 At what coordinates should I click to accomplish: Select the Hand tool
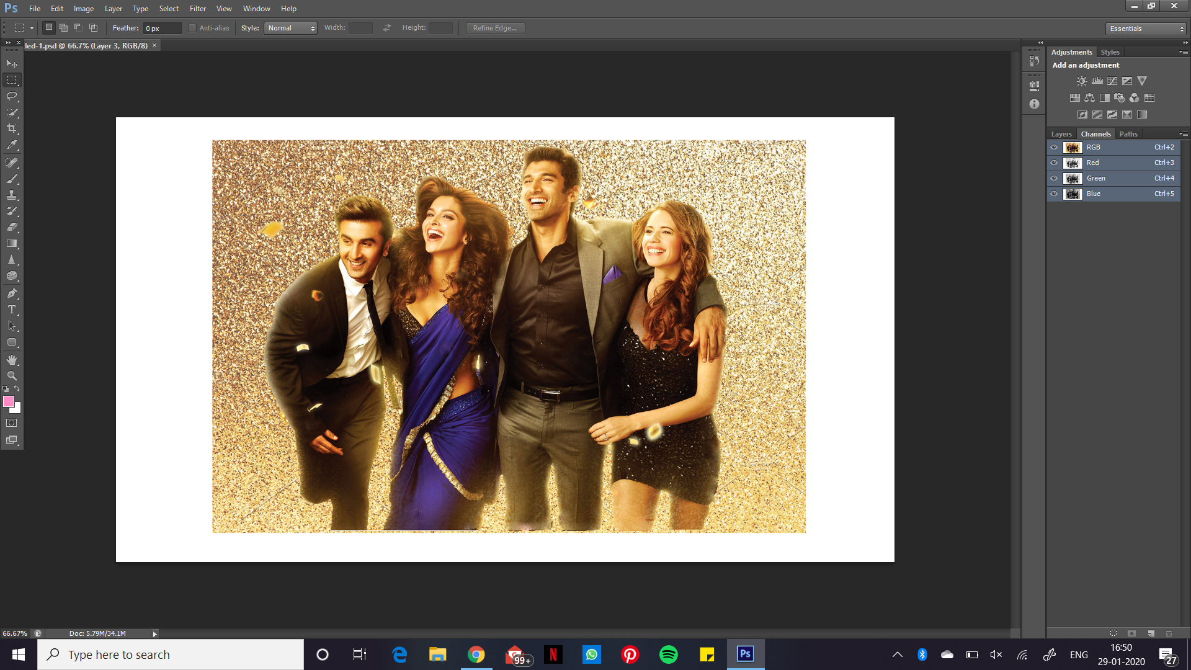[12, 360]
